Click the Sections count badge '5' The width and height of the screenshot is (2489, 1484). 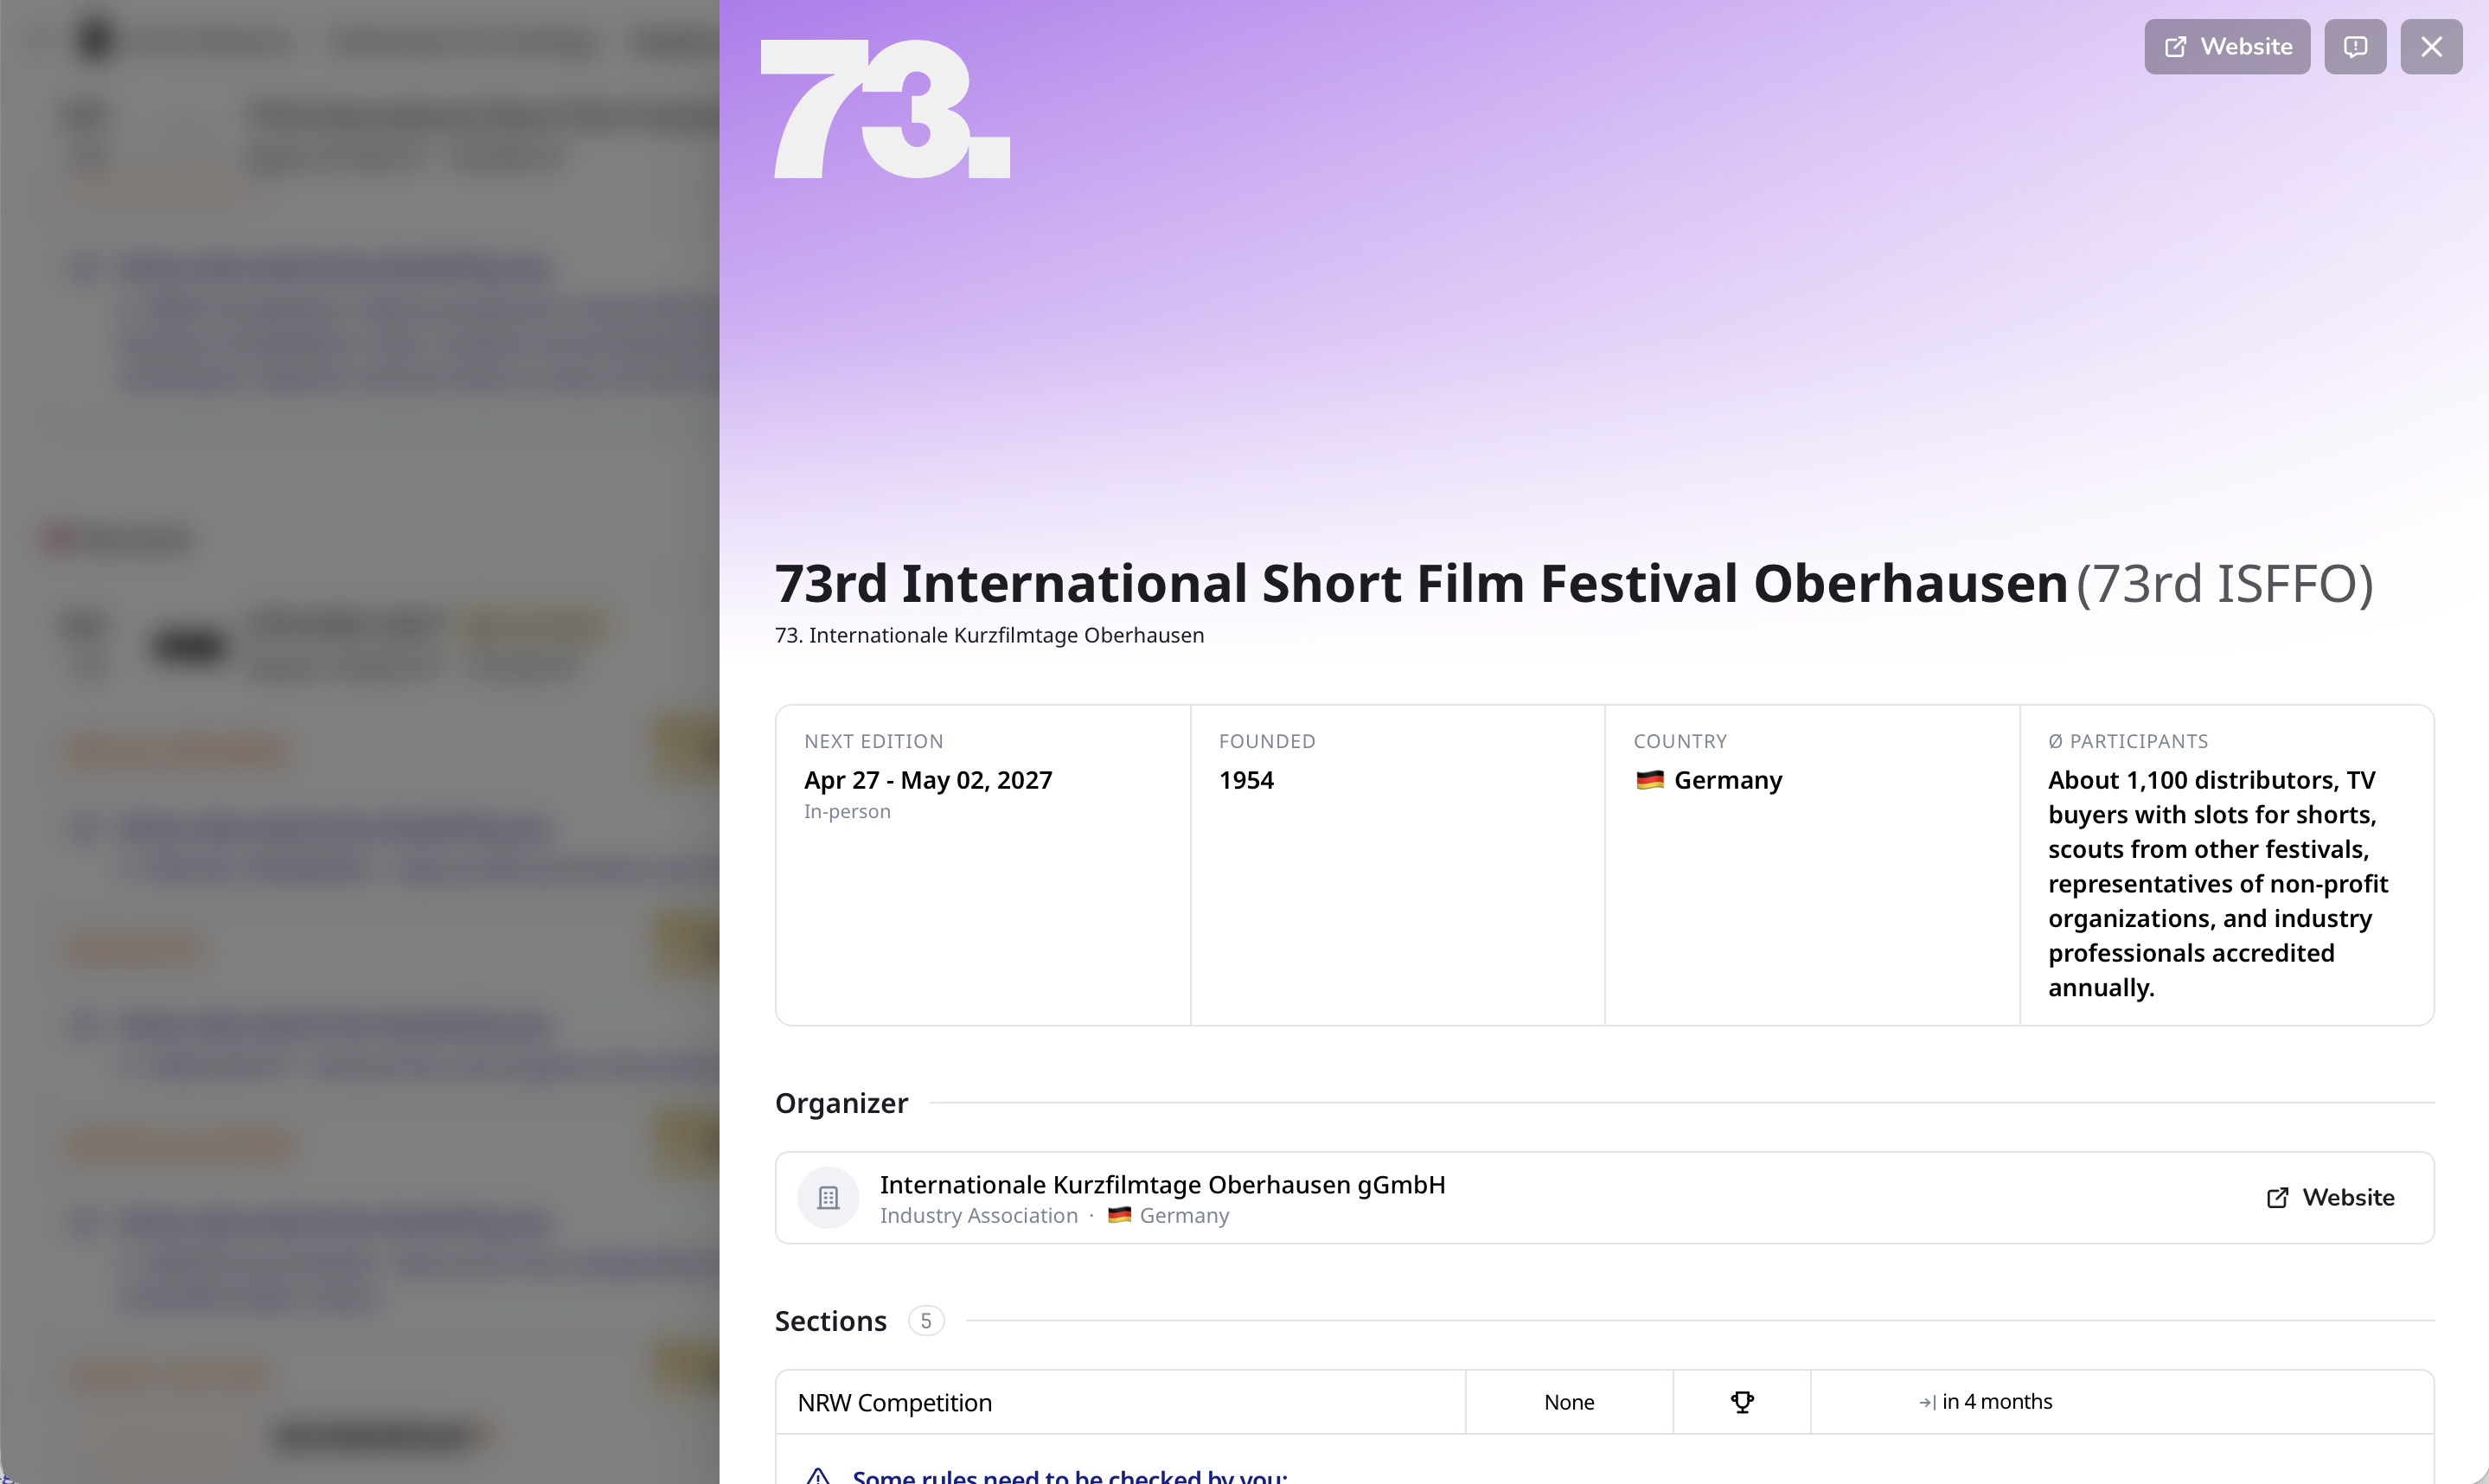pyautogui.click(x=925, y=1321)
